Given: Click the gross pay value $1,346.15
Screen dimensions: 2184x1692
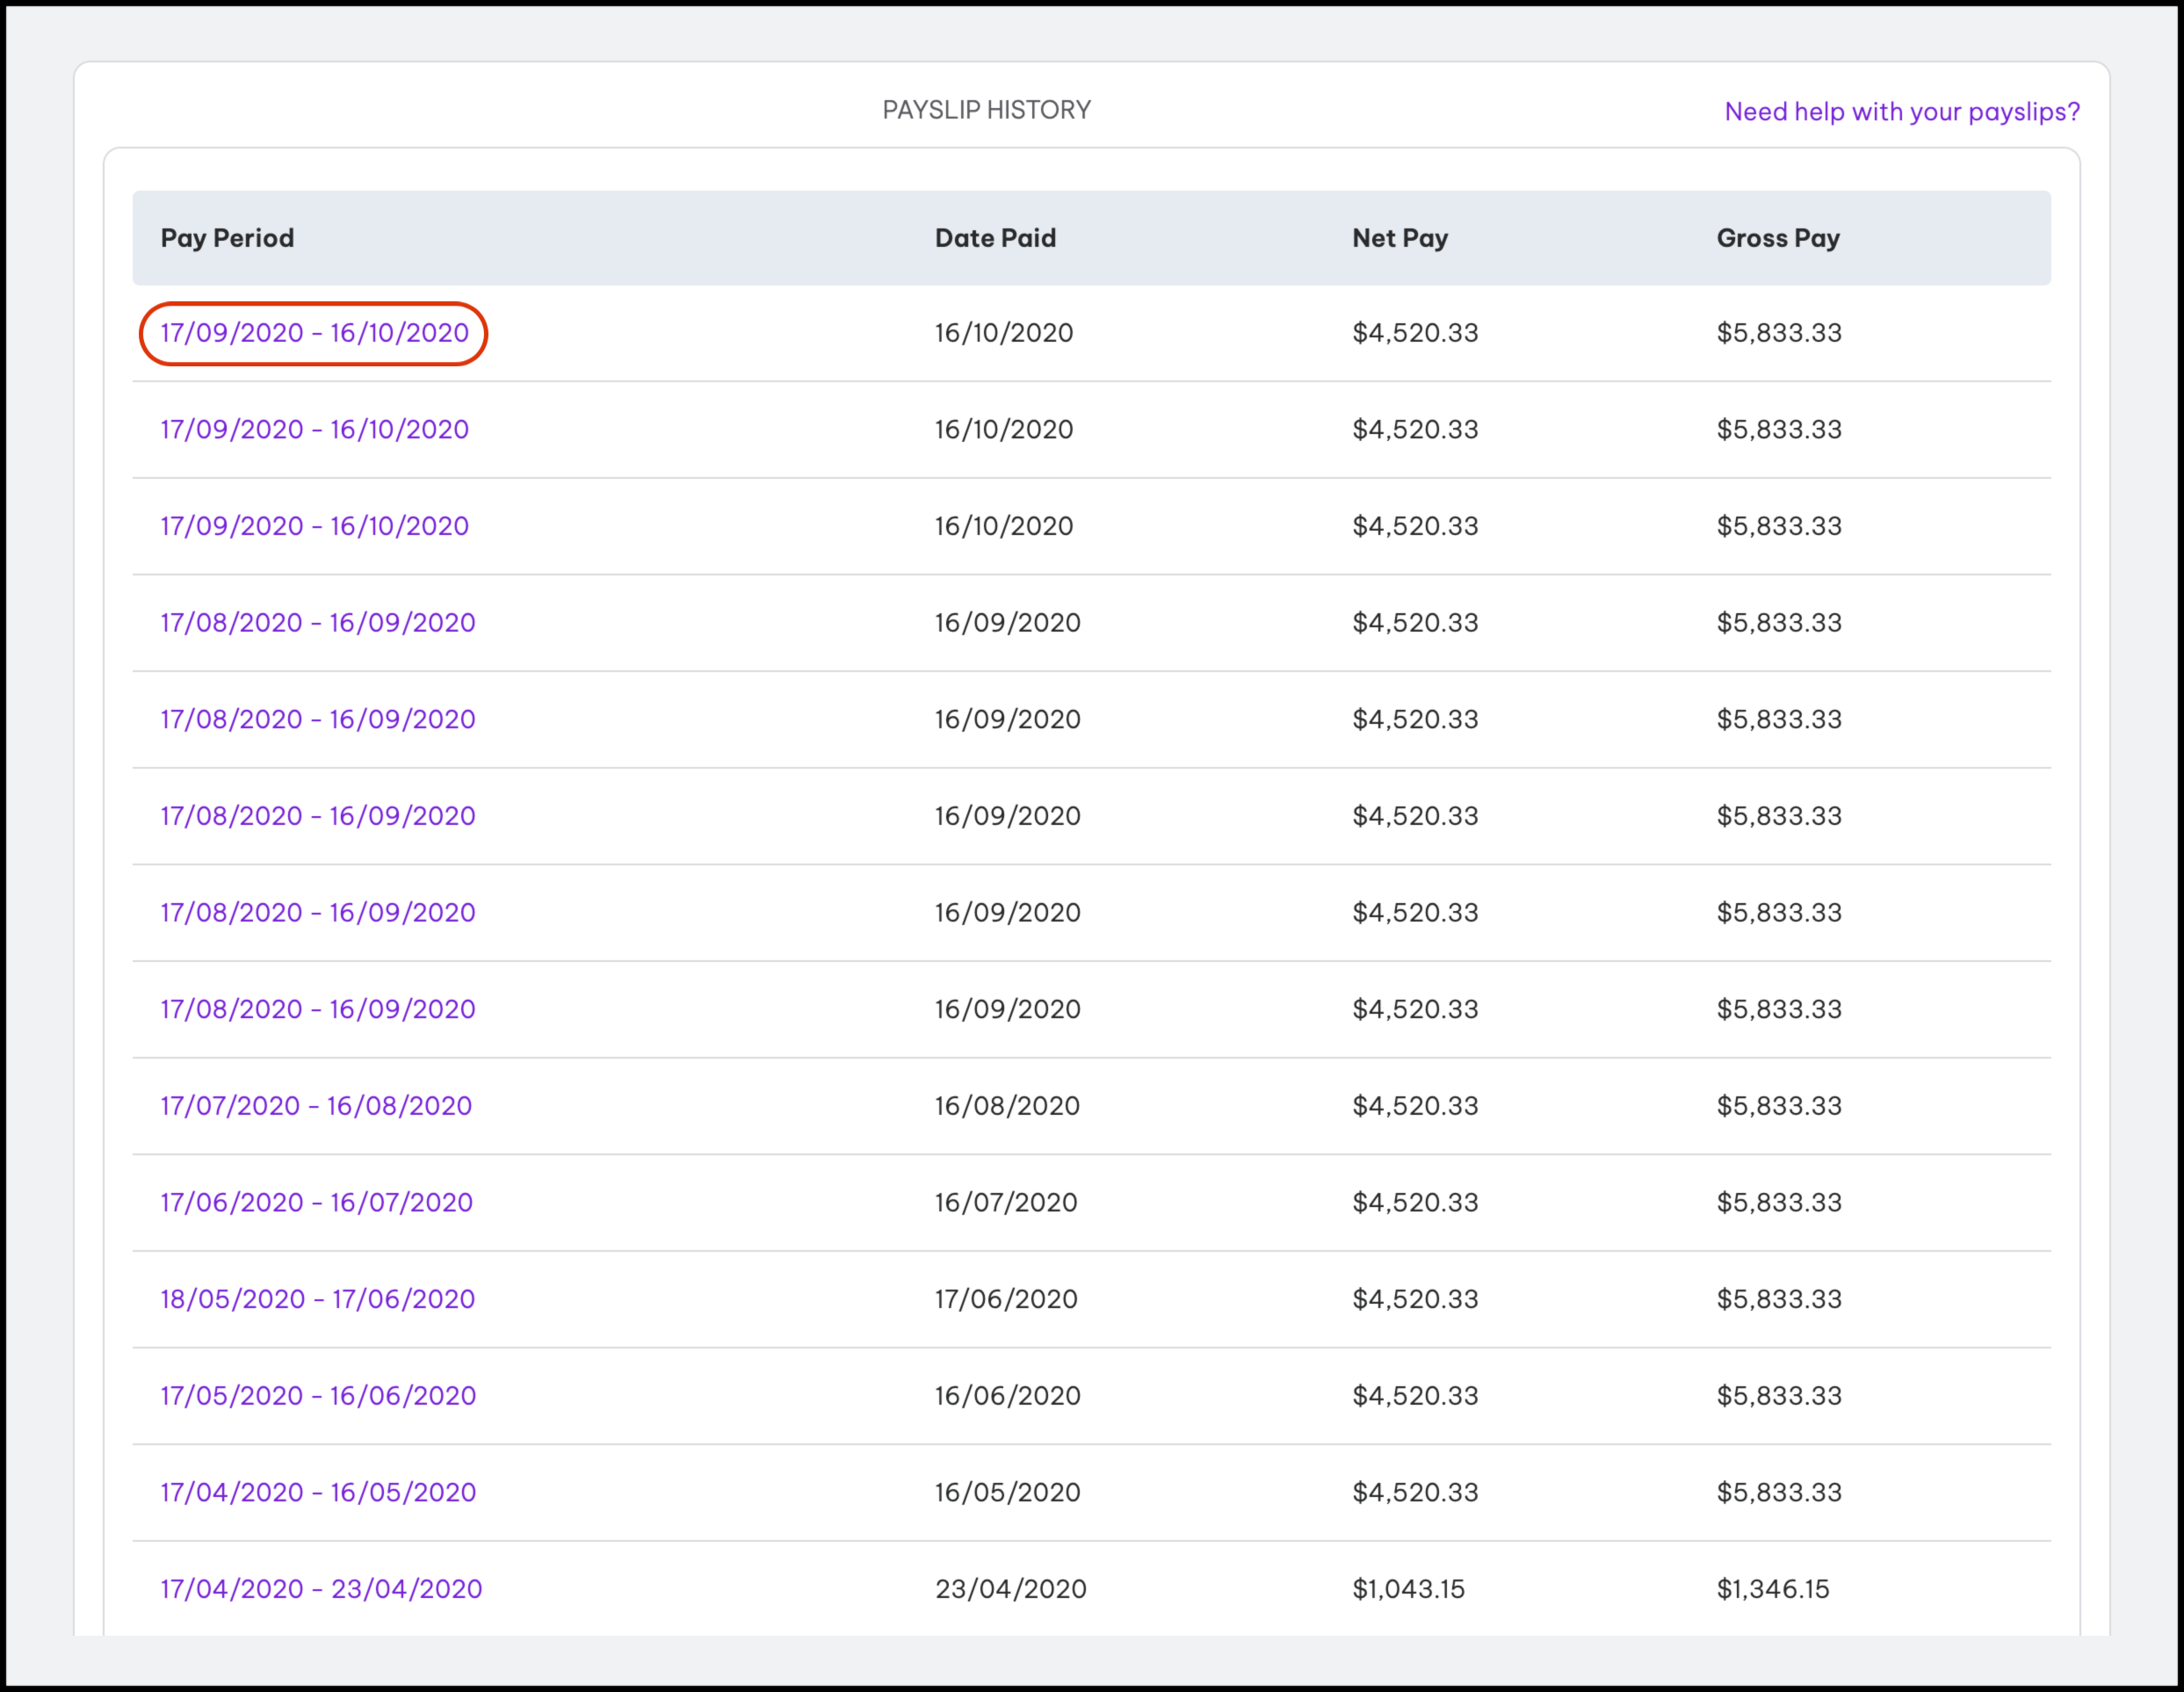Looking at the screenshot, I should tap(1773, 1589).
